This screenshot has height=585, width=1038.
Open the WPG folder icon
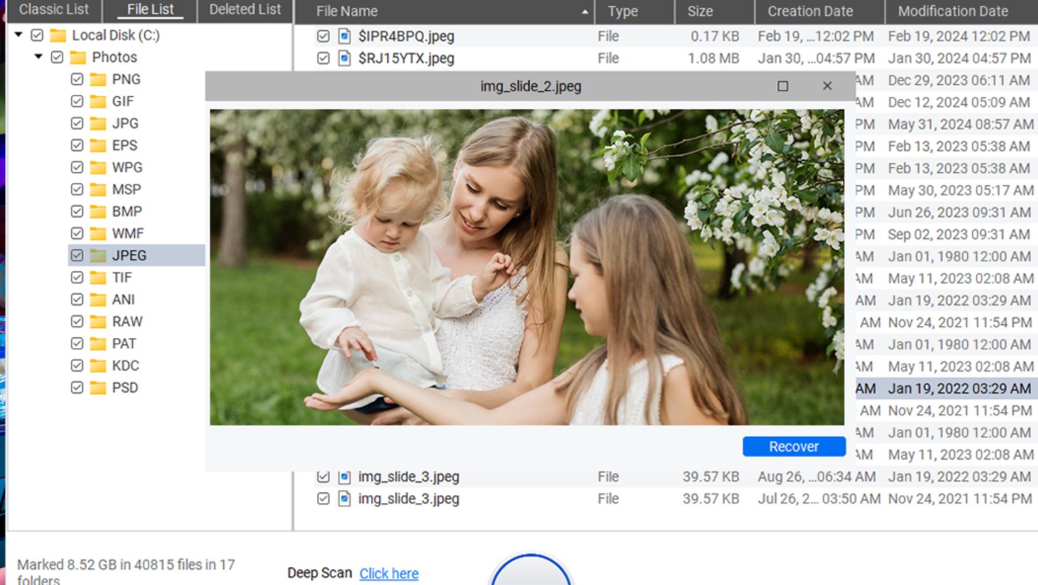[x=98, y=167]
